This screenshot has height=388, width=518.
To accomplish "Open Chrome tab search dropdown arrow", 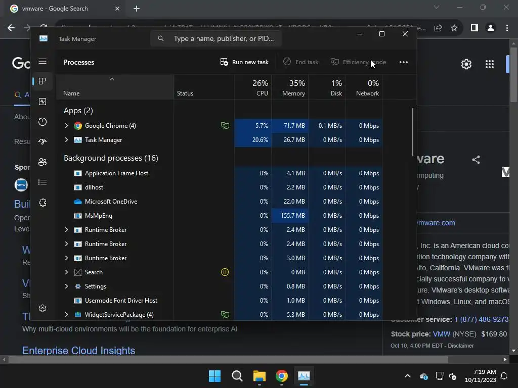I will 437,7.
